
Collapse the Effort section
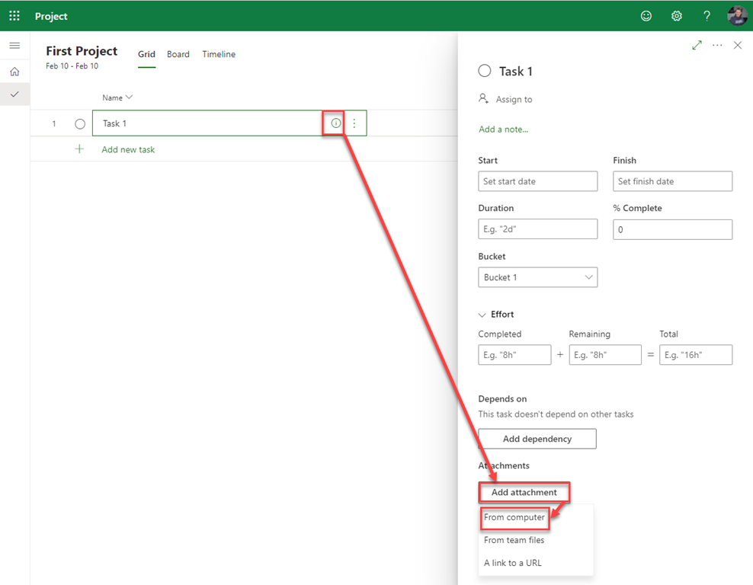click(x=482, y=315)
